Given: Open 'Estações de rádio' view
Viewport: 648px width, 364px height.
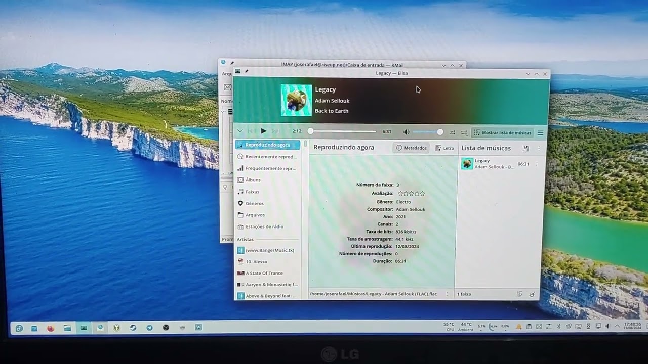Looking at the screenshot, I should (268, 226).
